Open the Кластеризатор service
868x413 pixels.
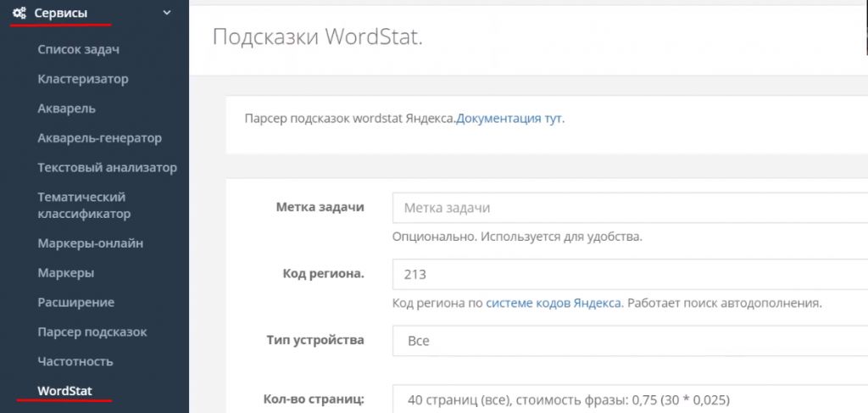pyautogui.click(x=83, y=79)
